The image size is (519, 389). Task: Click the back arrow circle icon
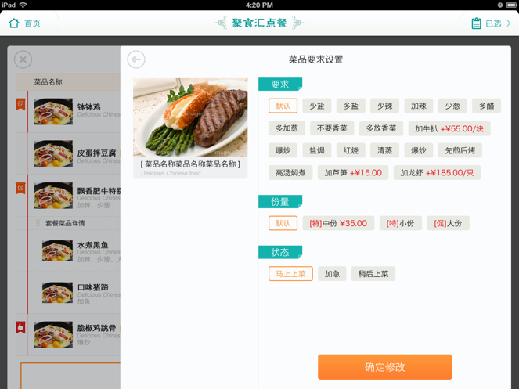(x=136, y=59)
